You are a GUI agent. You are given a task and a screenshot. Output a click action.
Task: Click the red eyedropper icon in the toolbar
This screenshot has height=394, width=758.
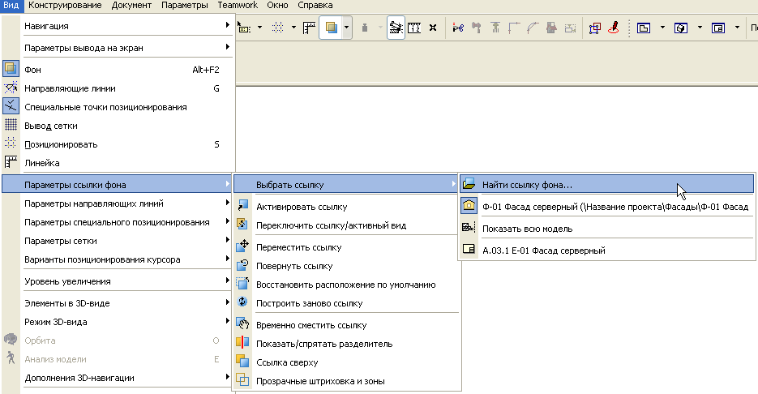[614, 27]
